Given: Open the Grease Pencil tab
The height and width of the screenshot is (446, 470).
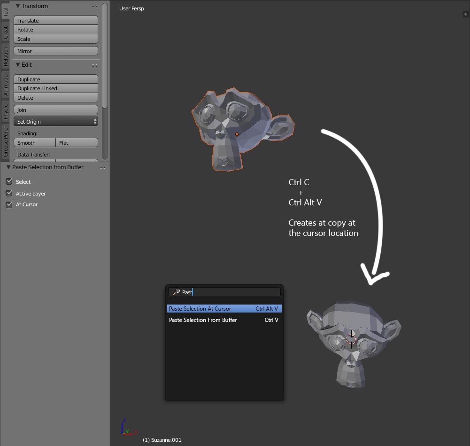Looking at the screenshot, I should tap(5, 141).
